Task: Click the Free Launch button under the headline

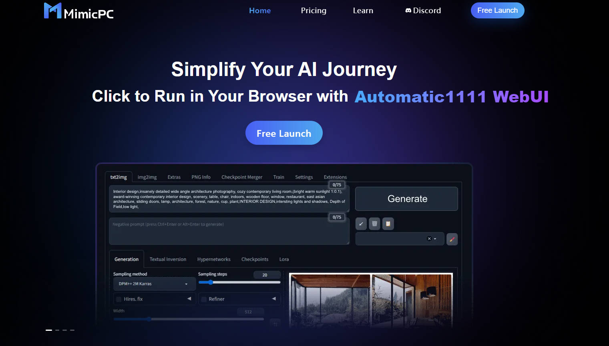Action: (x=284, y=133)
